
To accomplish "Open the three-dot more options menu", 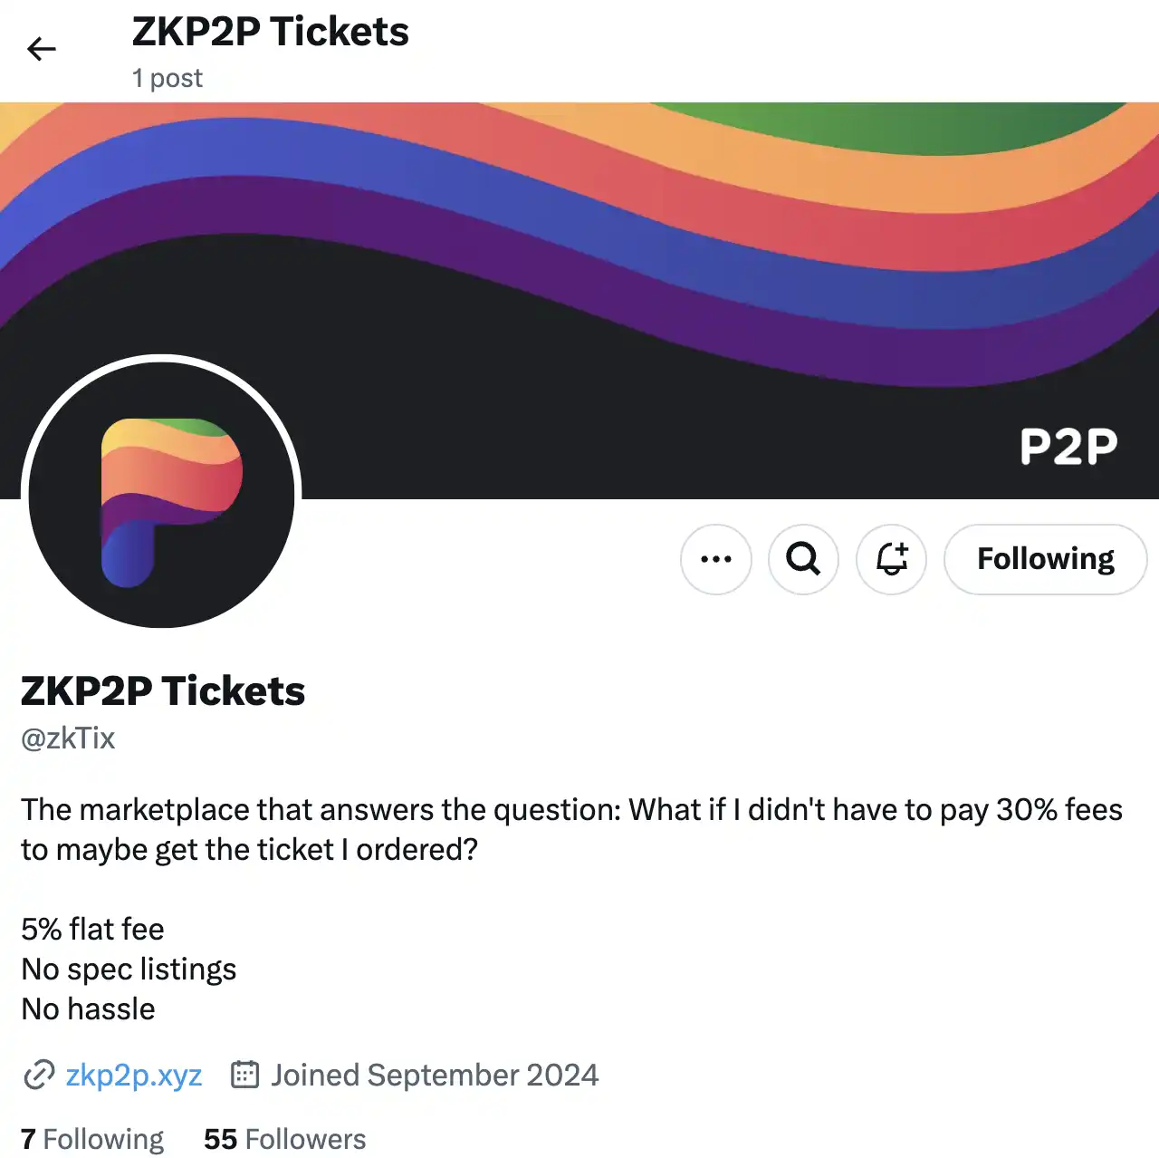I will (x=716, y=559).
